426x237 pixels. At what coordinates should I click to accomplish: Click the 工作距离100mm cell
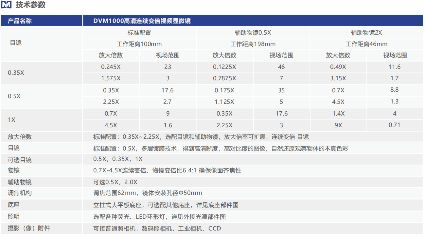pyautogui.click(x=139, y=44)
